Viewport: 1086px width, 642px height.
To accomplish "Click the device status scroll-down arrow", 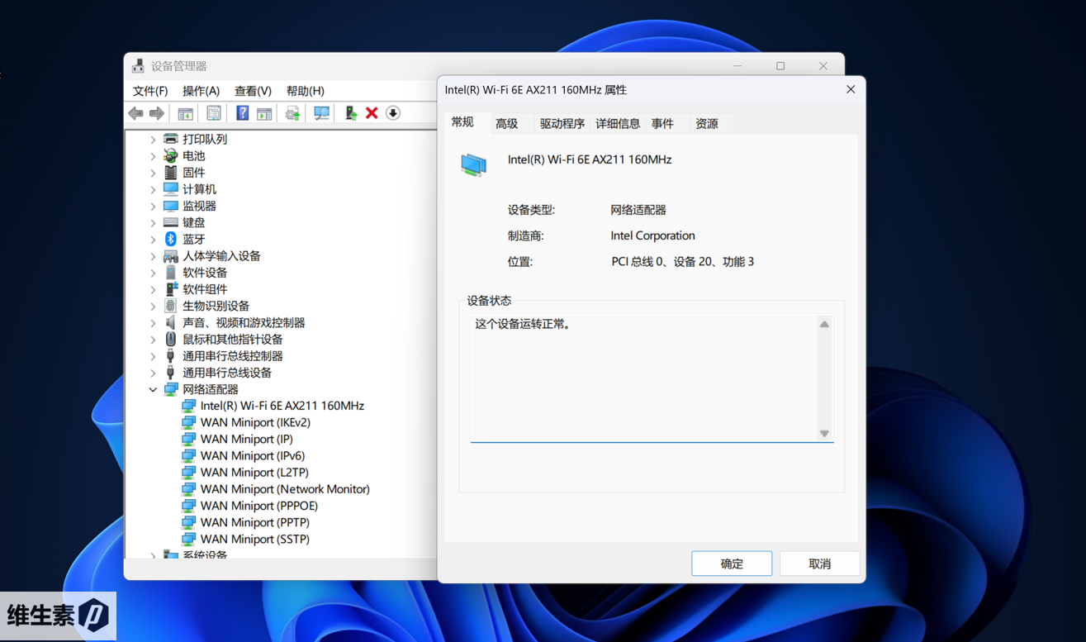I will pos(823,433).
